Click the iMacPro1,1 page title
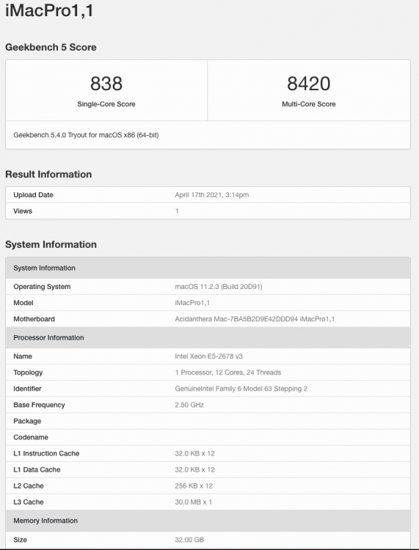The height and width of the screenshot is (550, 419). coord(49,10)
